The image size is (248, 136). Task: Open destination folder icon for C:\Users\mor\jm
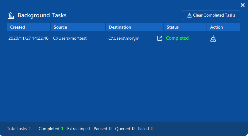[159, 38]
